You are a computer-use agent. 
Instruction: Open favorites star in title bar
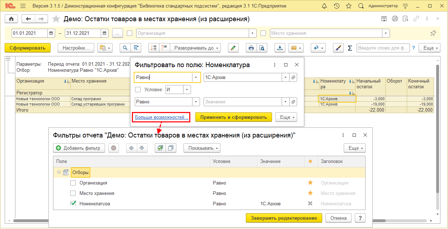(349, 6)
